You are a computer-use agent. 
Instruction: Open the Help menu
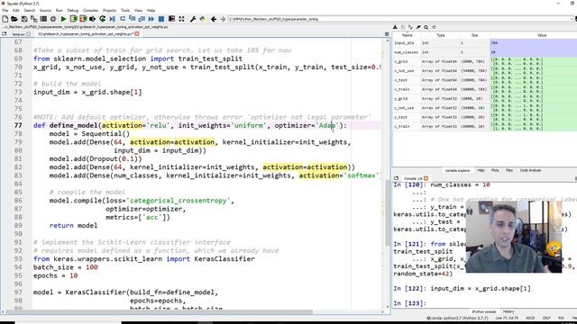(151, 10)
